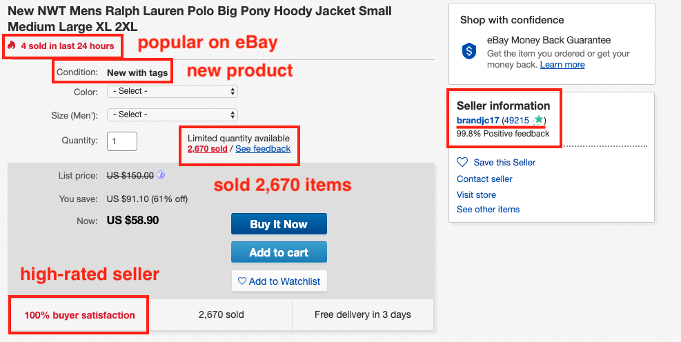681x342 pixels.
Task: Click the heart icon beside Save this Seller
Action: pos(462,162)
